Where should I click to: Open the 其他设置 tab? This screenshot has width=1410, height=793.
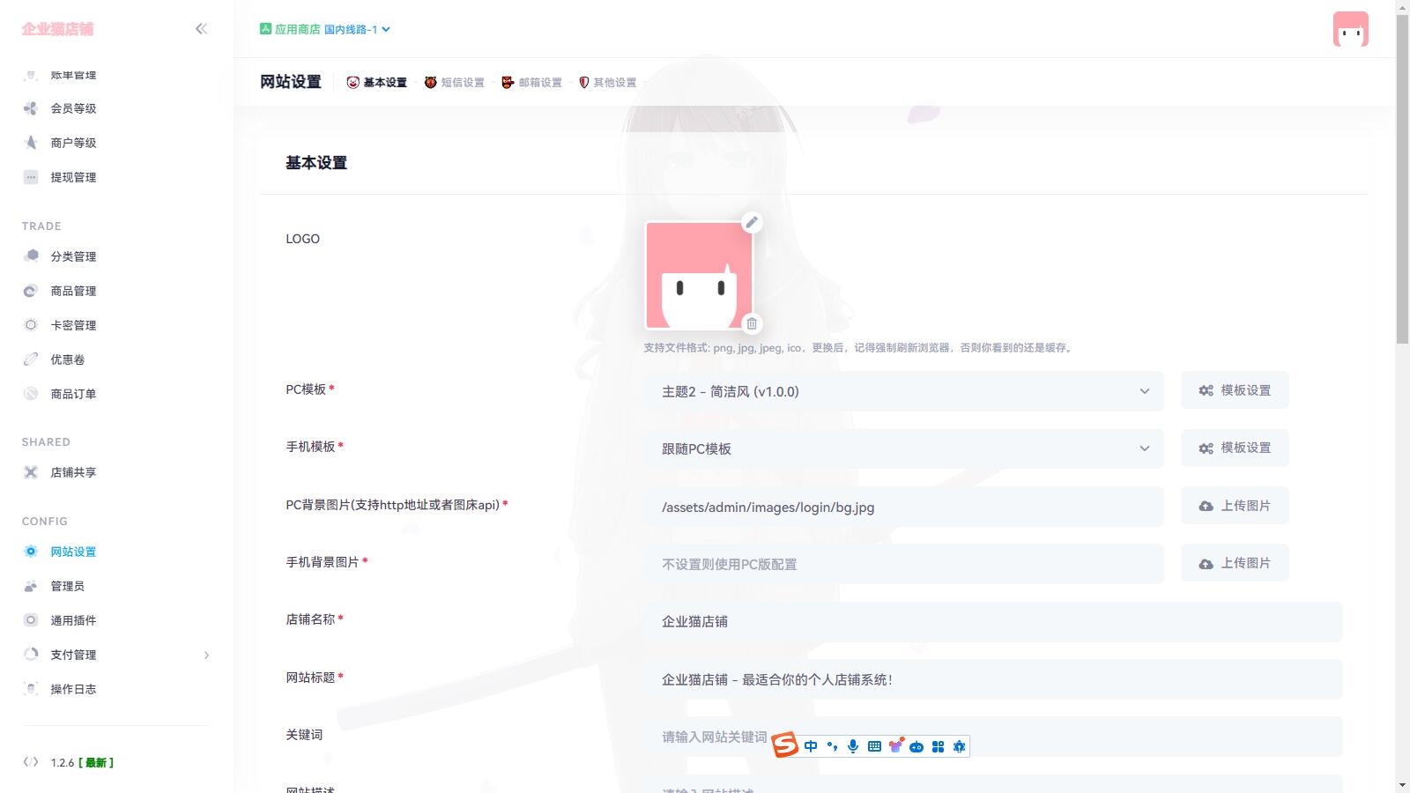pyautogui.click(x=608, y=82)
